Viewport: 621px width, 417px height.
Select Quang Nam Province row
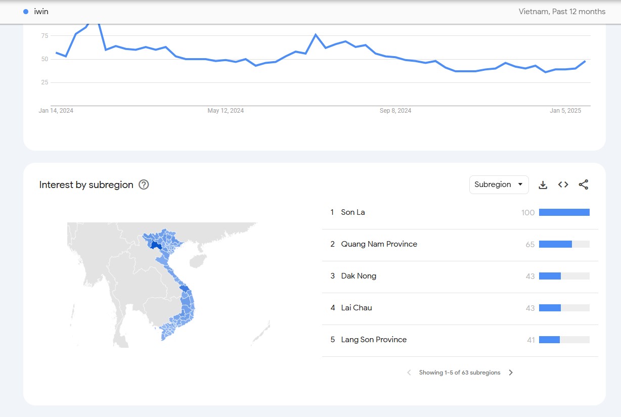379,244
